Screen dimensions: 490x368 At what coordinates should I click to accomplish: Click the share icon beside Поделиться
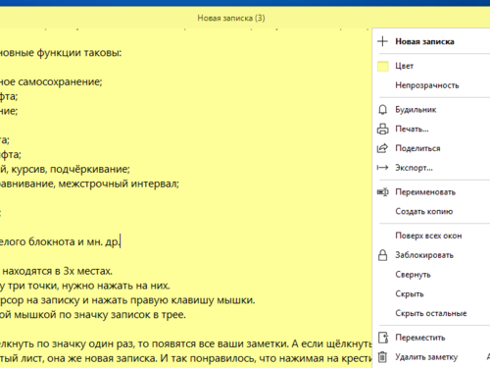pos(382,148)
